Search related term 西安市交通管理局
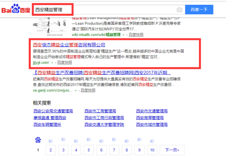This screenshot has width=226, height=159. [152, 111]
